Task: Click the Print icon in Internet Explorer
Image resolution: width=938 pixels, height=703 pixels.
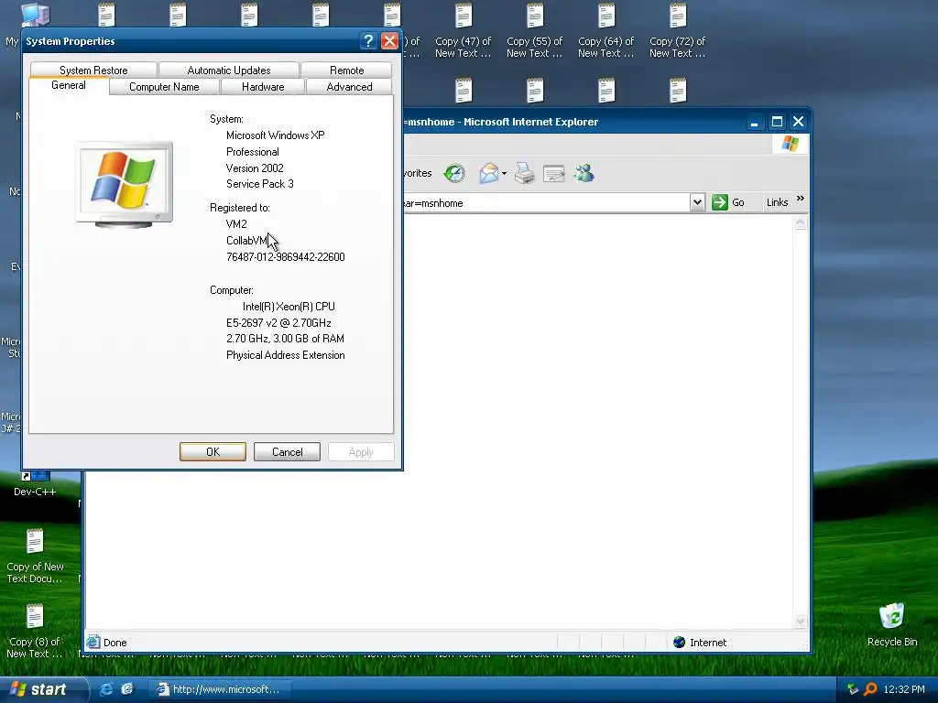Action: (x=525, y=173)
